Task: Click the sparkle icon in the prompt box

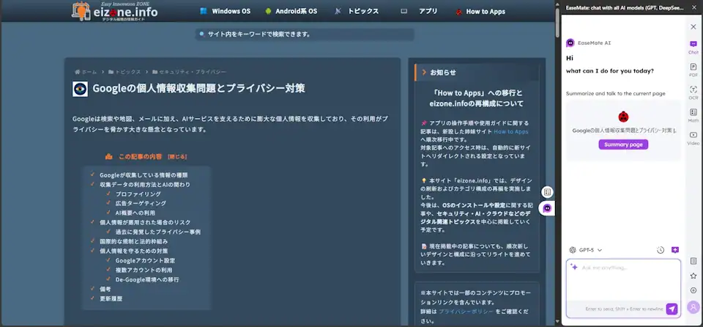Action: coord(574,267)
